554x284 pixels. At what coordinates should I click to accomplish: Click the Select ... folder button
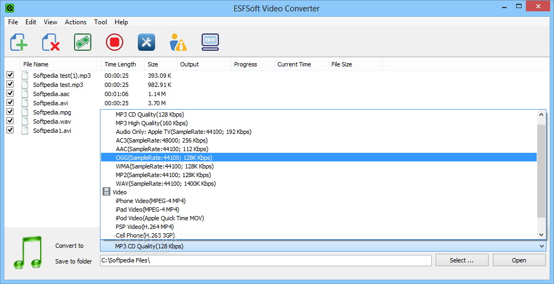click(462, 260)
